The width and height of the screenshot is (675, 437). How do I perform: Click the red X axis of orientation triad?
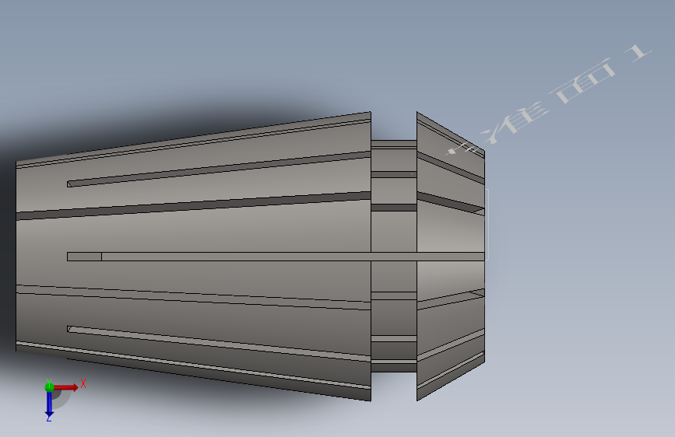pos(66,387)
